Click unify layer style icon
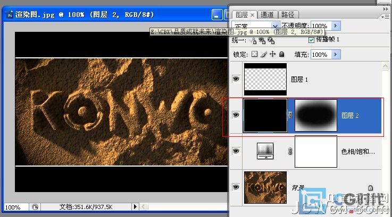The image size is (392, 217). coord(271,40)
